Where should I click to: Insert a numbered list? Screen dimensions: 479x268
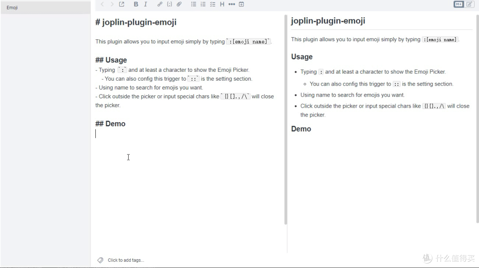tap(203, 4)
